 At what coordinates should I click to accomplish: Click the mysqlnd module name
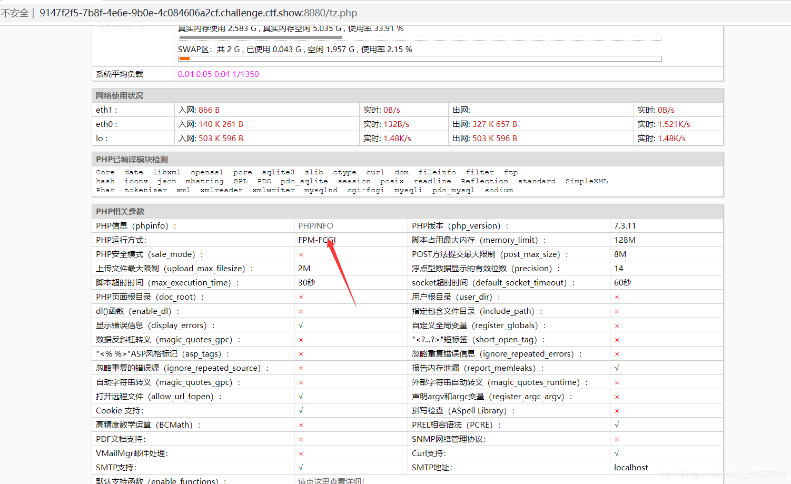coord(321,190)
